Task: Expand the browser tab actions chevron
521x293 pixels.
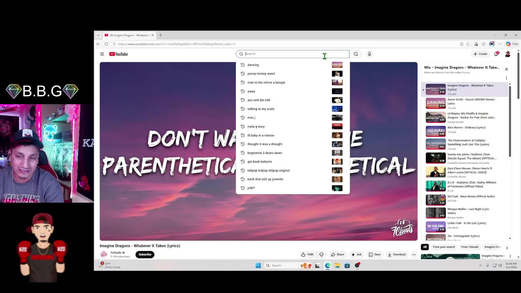Action: [98, 35]
